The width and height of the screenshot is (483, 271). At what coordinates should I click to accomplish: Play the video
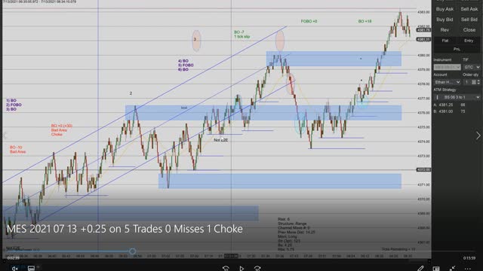pyautogui.click(x=241, y=269)
